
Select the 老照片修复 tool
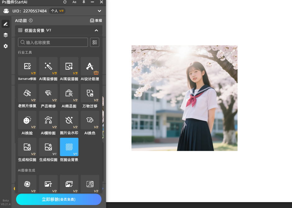pos(27,93)
